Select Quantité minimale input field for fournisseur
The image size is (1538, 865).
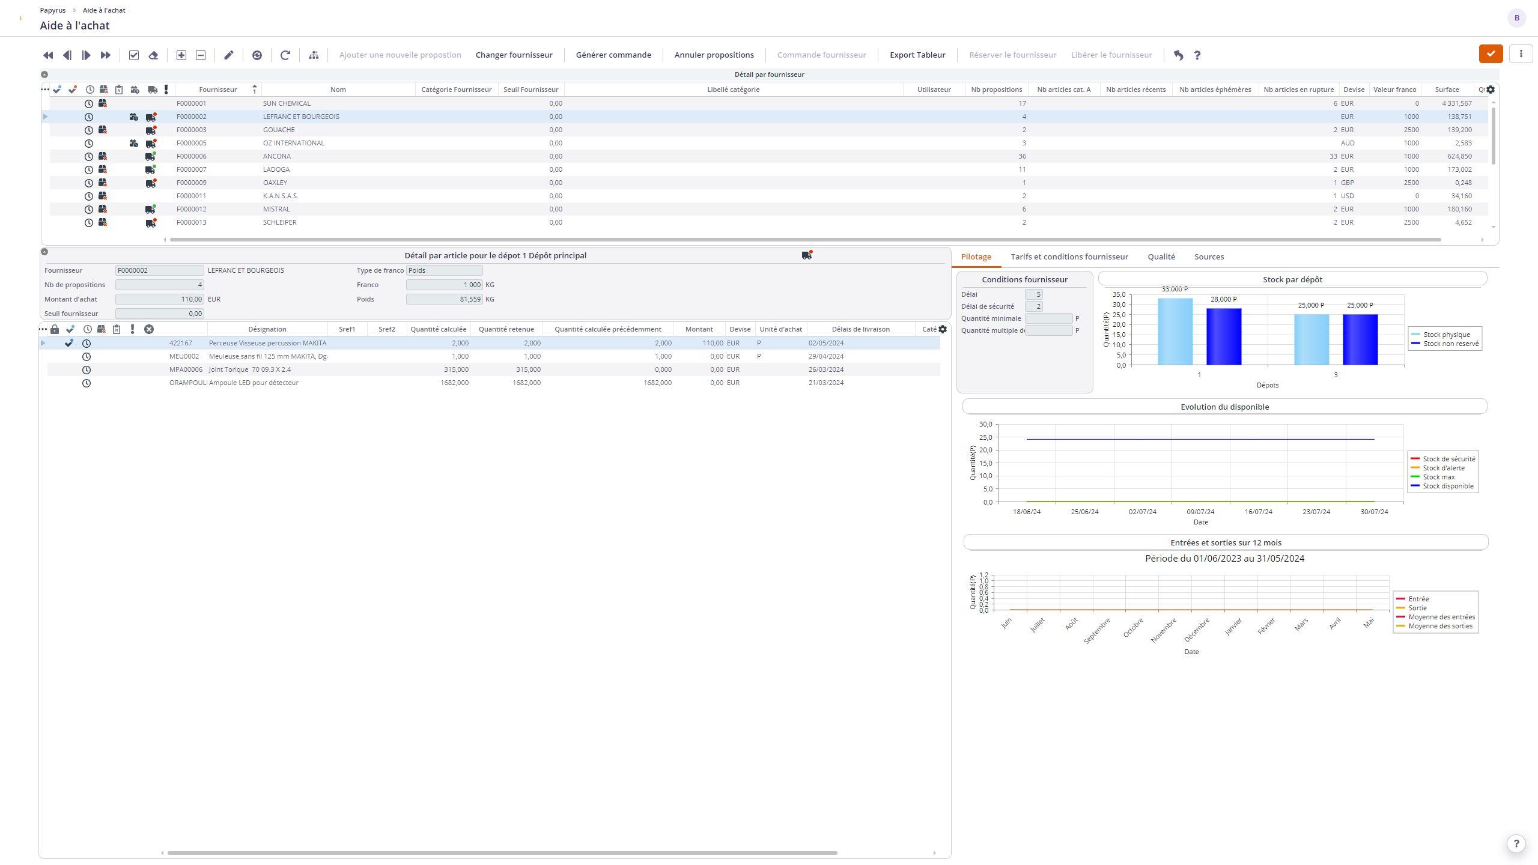[x=1046, y=318]
